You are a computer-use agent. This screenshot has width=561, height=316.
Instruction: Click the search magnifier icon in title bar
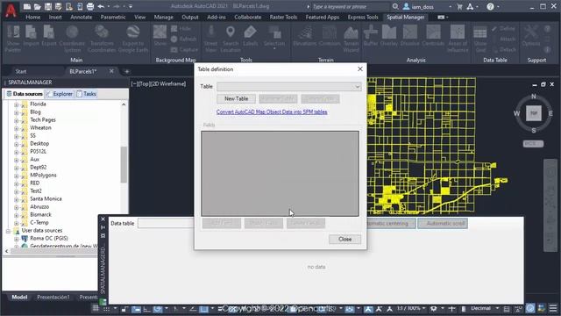click(395, 6)
